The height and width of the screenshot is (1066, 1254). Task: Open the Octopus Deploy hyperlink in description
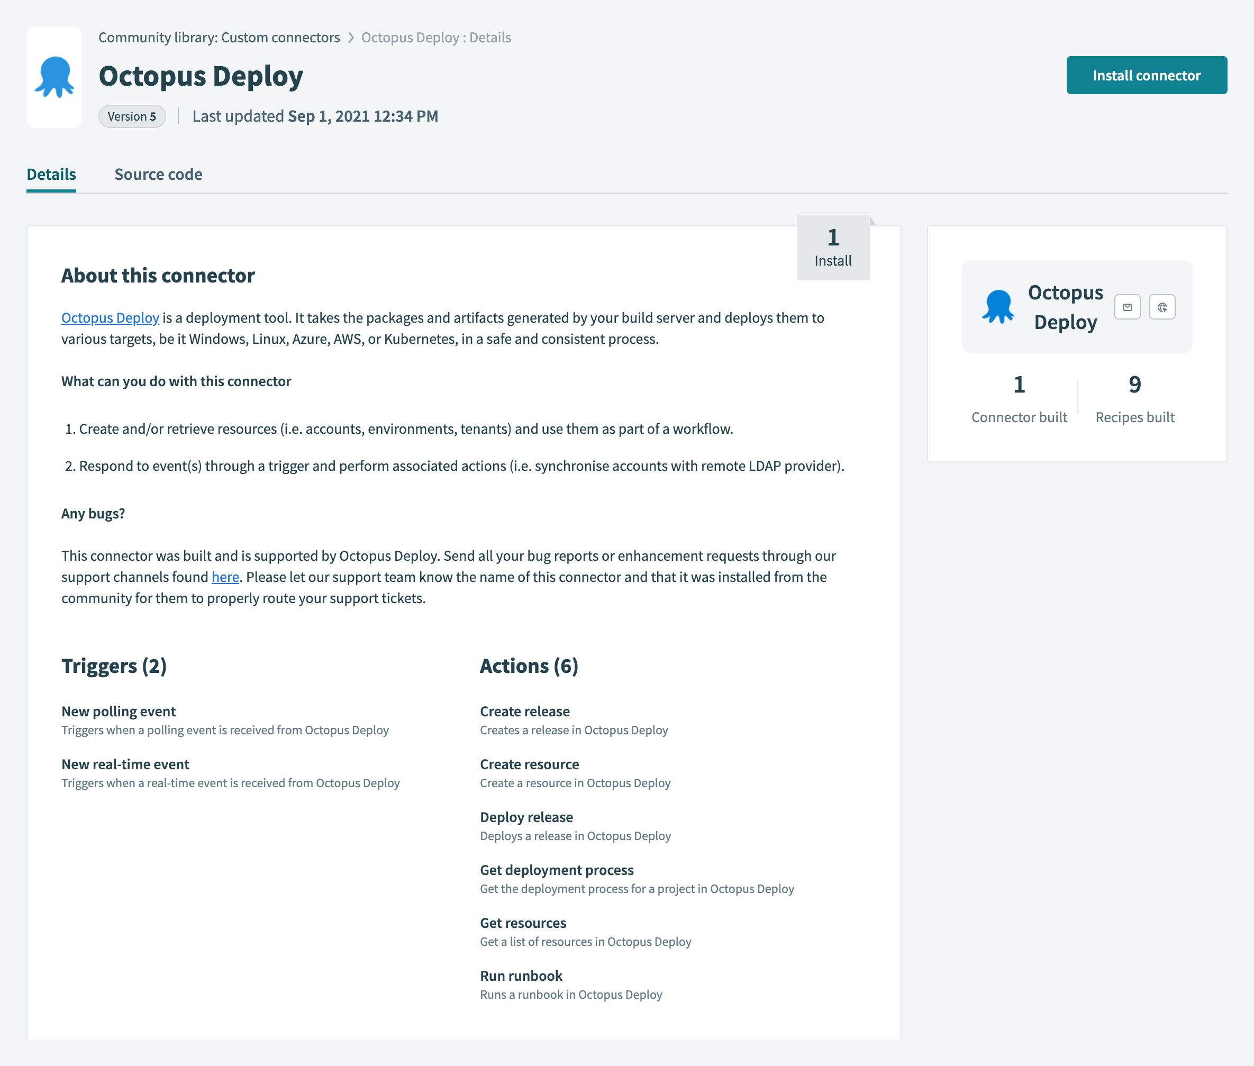110,318
